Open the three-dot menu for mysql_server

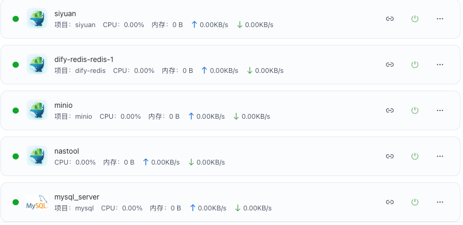(x=440, y=202)
